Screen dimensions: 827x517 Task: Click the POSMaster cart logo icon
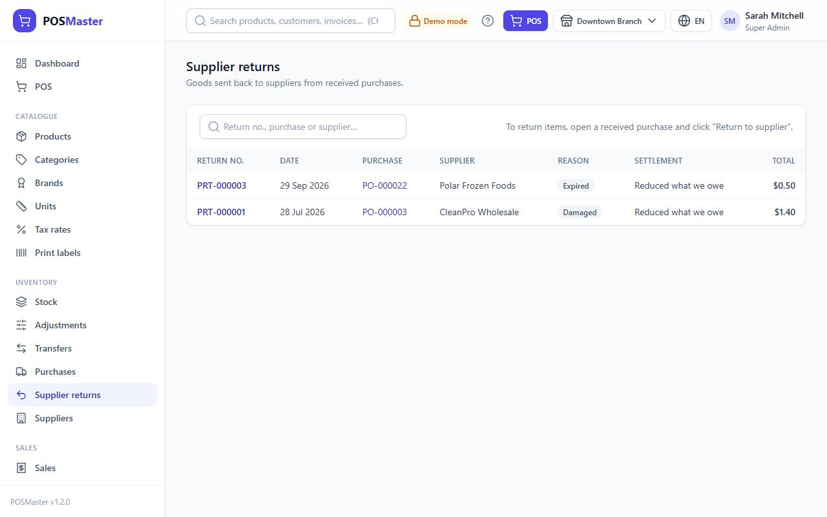(x=25, y=21)
